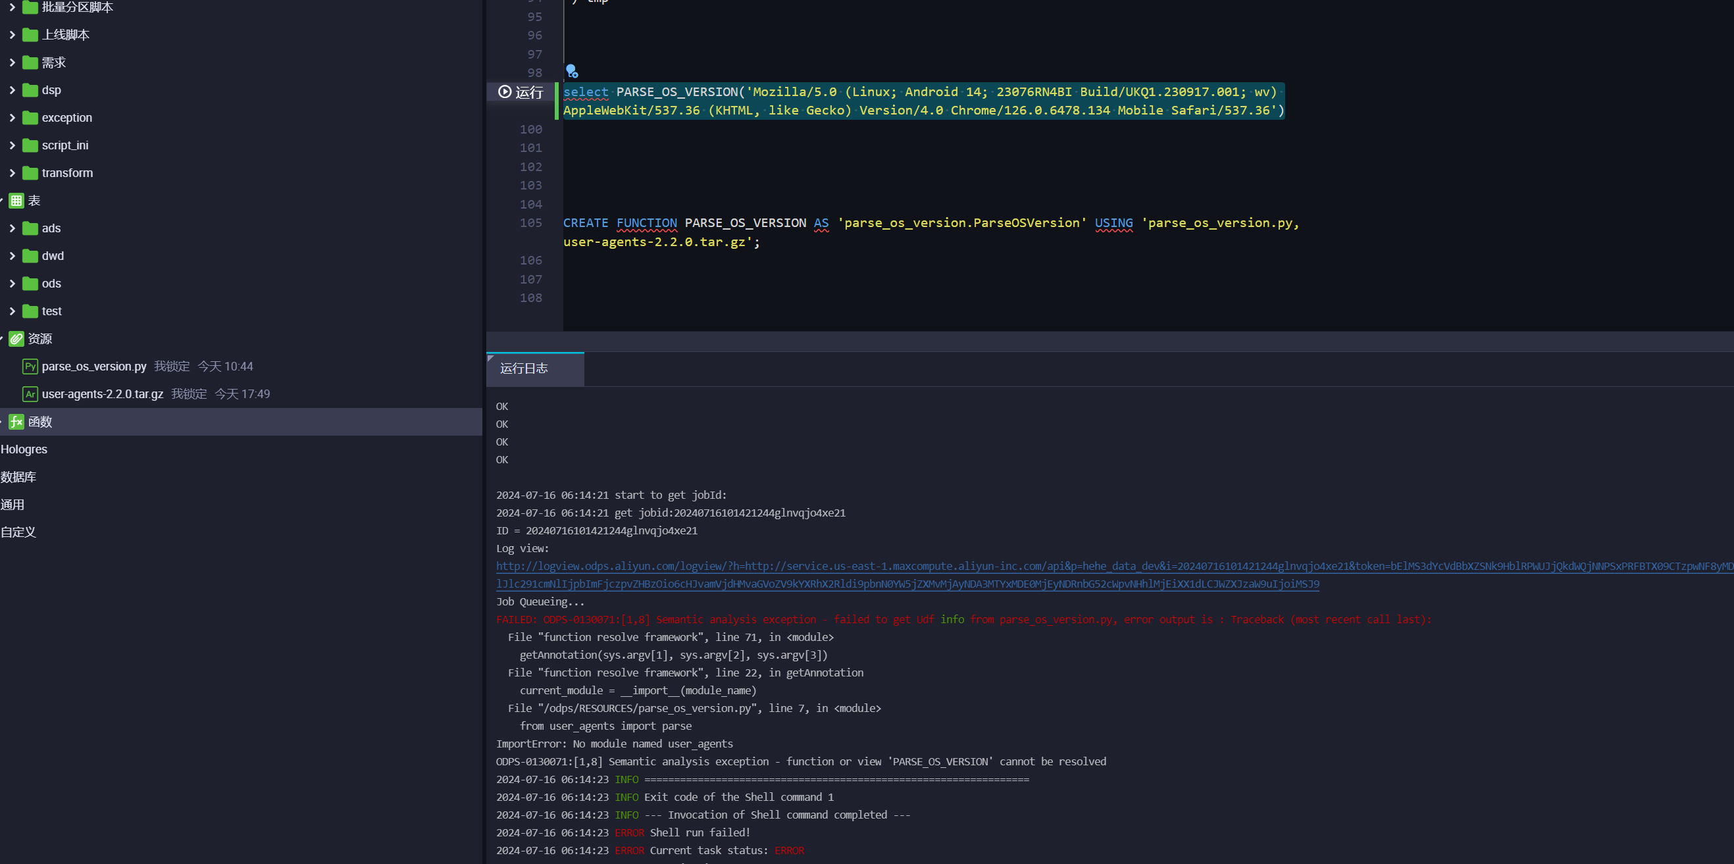Open the Hologres section
This screenshot has width=1734, height=864.
(x=24, y=449)
